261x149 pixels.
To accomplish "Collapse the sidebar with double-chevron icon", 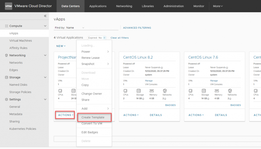I will [x=45, y=16].
